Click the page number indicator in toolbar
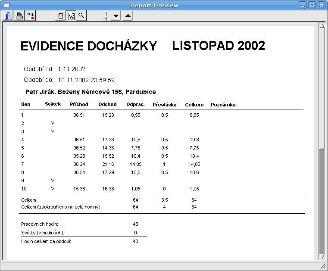 click(x=106, y=16)
